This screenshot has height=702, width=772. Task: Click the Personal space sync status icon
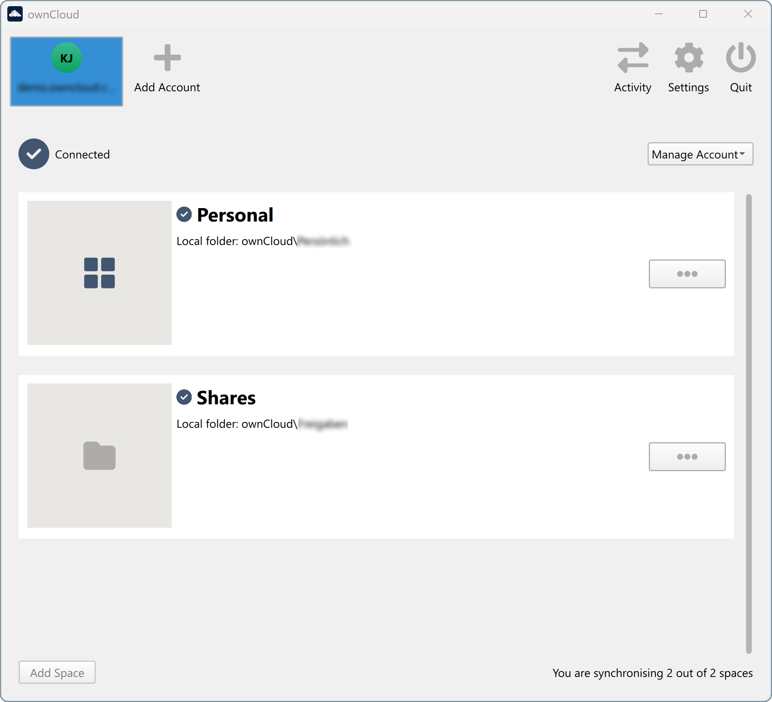click(184, 215)
